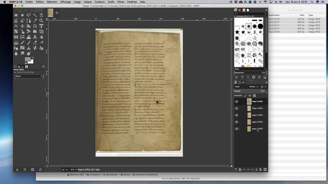328x184 pixels.
Task: Toggle lock alpha channel icon
Action: 254,96
